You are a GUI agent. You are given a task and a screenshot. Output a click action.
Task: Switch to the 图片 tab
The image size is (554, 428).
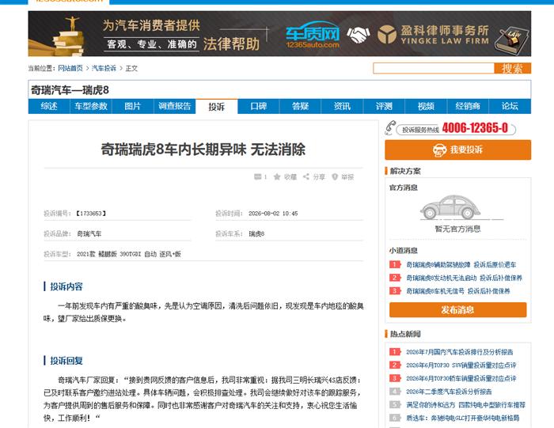[x=132, y=106]
